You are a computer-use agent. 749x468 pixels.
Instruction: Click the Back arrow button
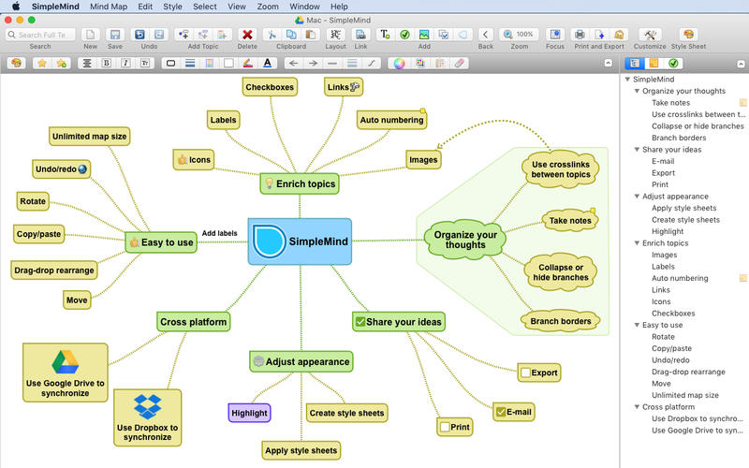[x=485, y=35]
